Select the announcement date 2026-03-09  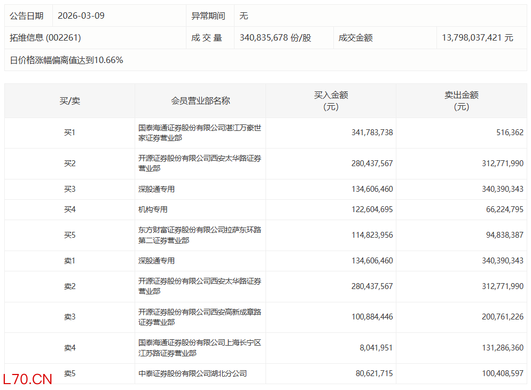81,15
